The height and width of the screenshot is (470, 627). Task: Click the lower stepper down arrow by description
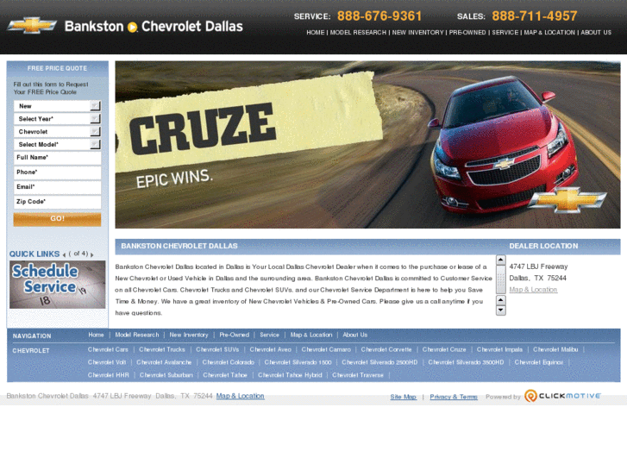point(500,310)
